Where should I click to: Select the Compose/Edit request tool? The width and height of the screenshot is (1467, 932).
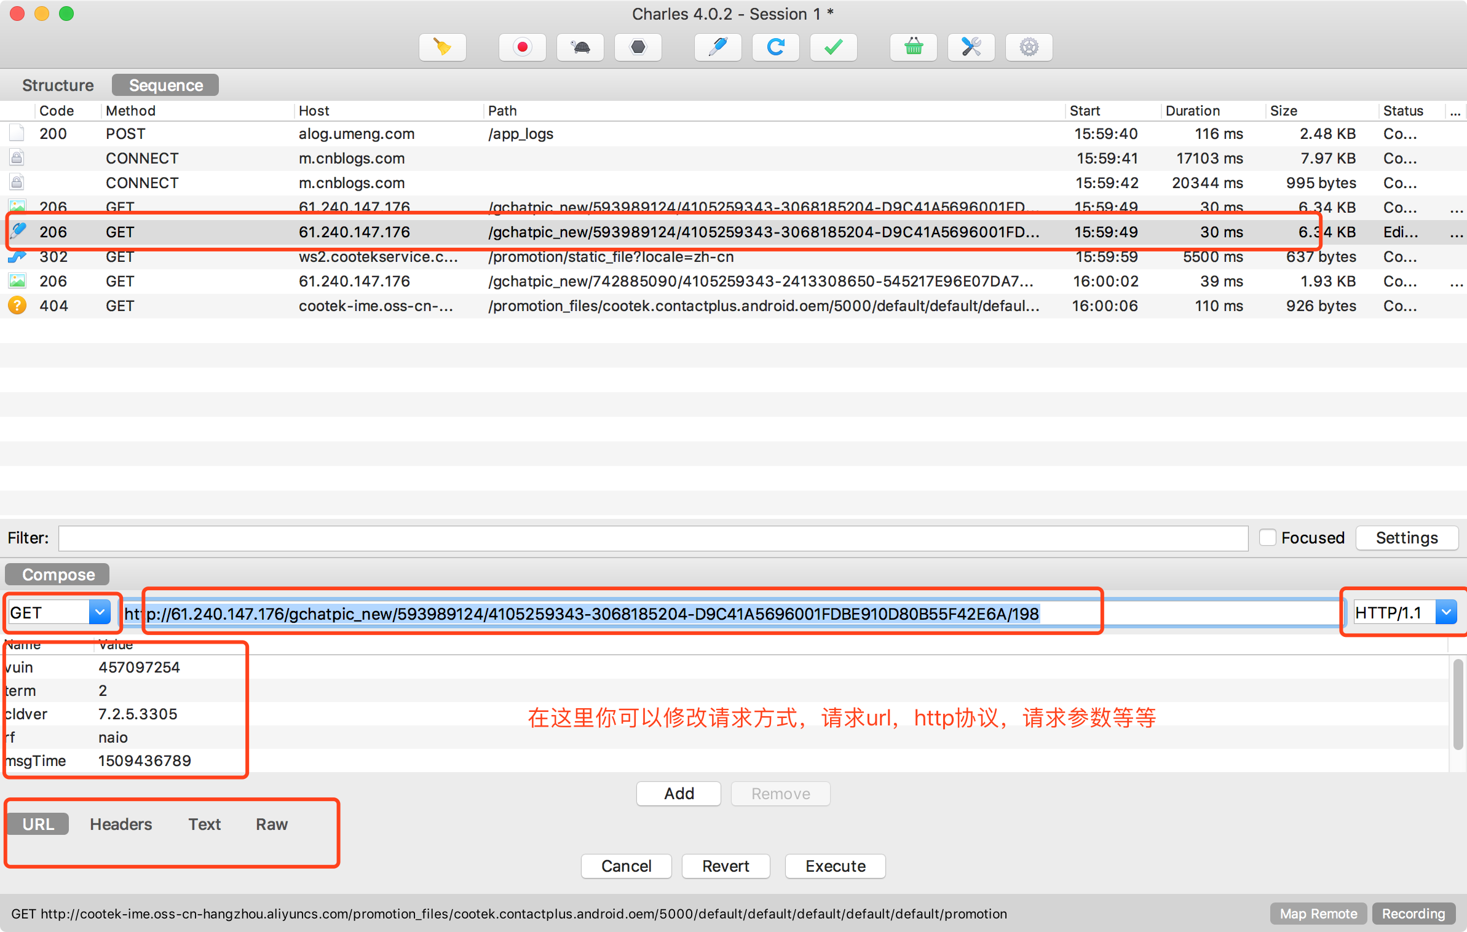pyautogui.click(x=719, y=48)
